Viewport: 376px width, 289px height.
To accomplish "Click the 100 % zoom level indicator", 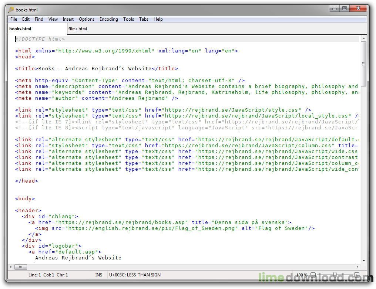I will (x=302, y=275).
